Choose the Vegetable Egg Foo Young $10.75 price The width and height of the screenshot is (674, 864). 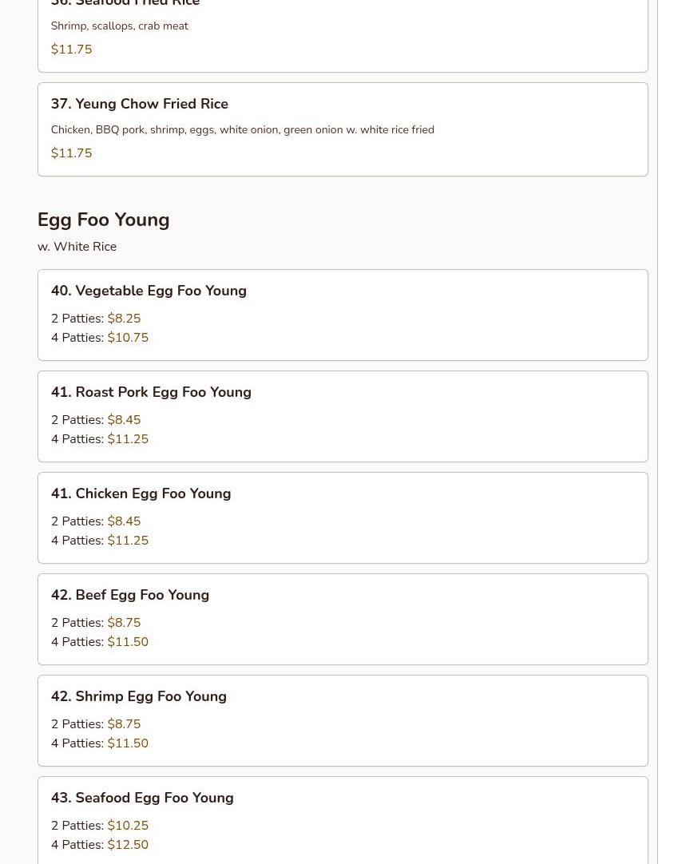pos(128,338)
